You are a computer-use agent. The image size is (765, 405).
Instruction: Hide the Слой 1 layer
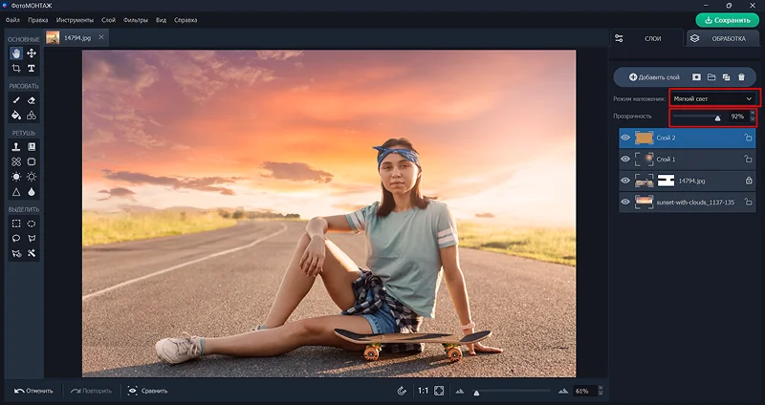click(625, 160)
